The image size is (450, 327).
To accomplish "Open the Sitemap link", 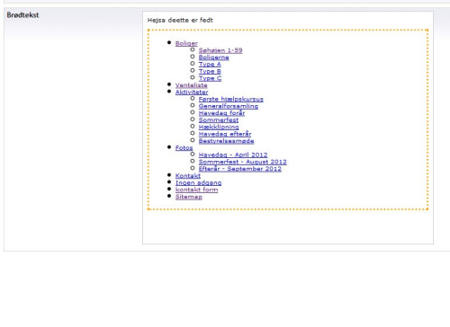I will coord(189,197).
